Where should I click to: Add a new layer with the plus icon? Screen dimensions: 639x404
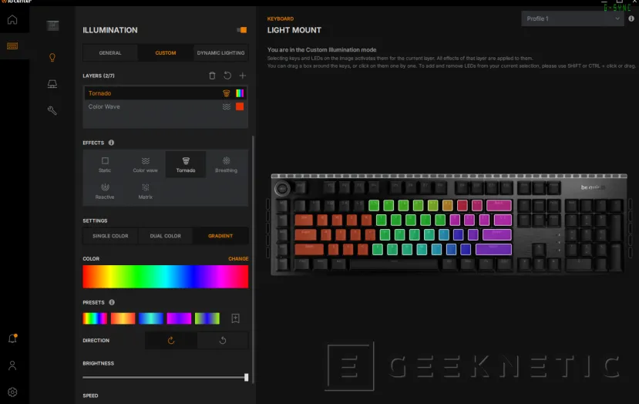(242, 76)
